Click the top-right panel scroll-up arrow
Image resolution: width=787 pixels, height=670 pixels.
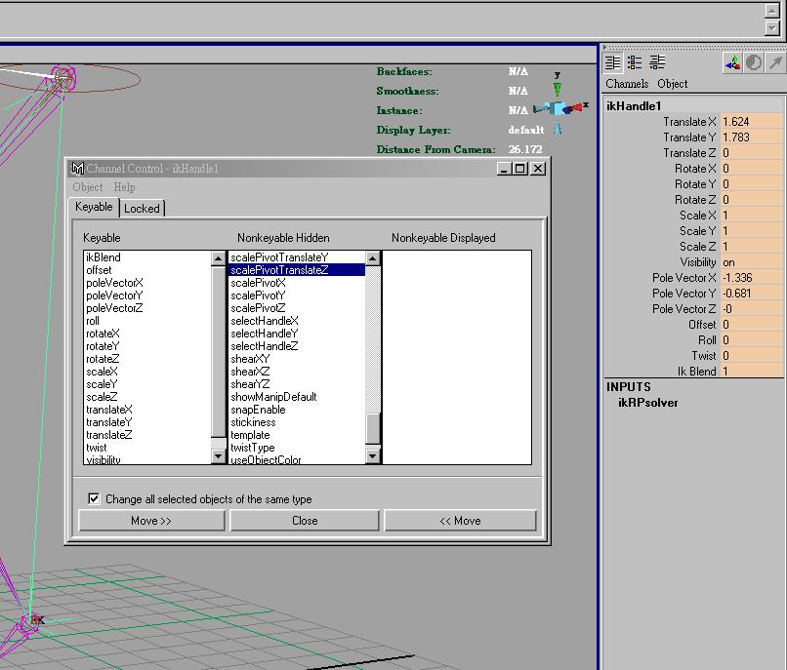click(x=772, y=10)
